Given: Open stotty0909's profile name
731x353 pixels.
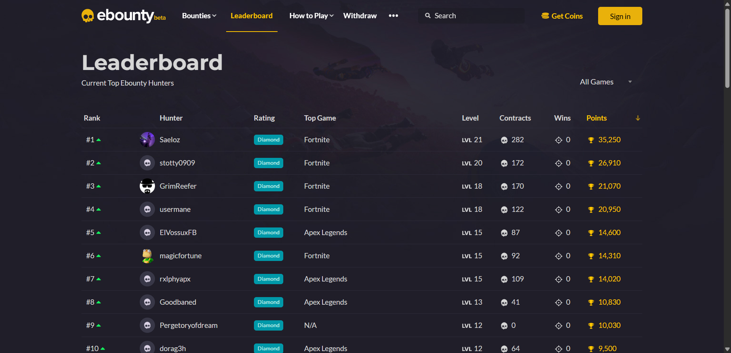Looking at the screenshot, I should [177, 163].
